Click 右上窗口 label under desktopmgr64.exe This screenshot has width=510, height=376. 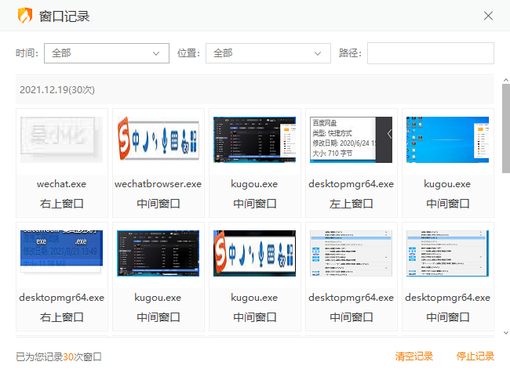point(61,317)
